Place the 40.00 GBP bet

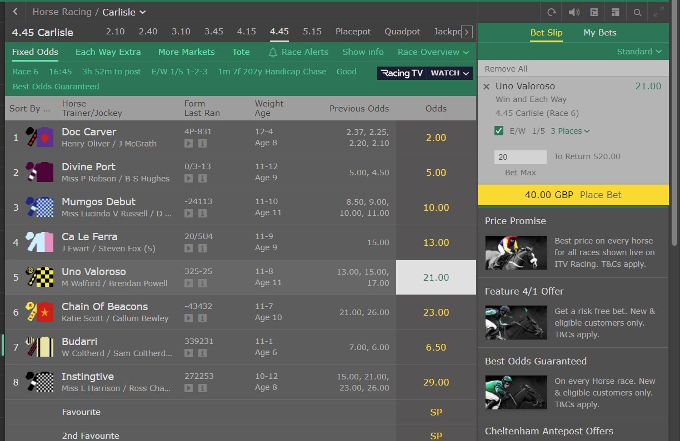coord(573,195)
